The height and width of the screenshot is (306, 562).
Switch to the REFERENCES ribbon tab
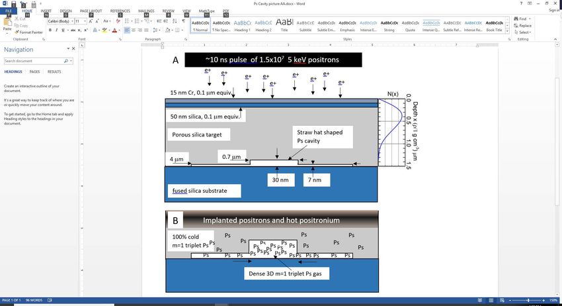click(120, 11)
